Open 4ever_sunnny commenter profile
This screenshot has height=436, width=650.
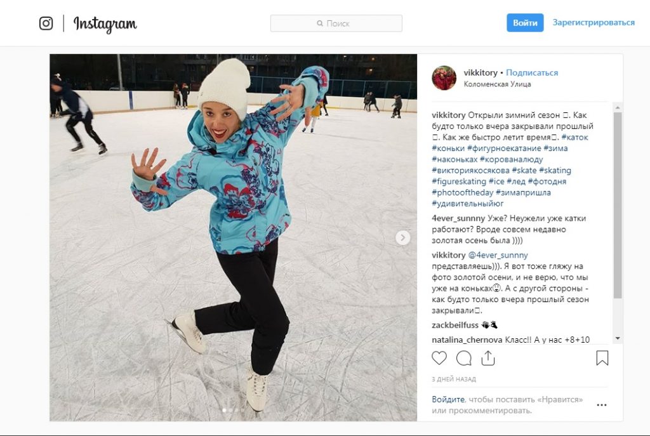(x=458, y=218)
